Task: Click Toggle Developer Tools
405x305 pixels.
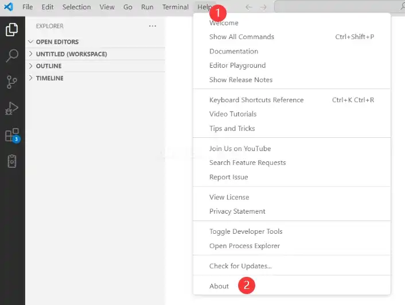Action: [x=246, y=231]
